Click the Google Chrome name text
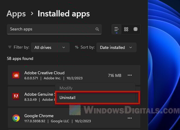Viewport: 180px width, 130px height. coord(39,116)
